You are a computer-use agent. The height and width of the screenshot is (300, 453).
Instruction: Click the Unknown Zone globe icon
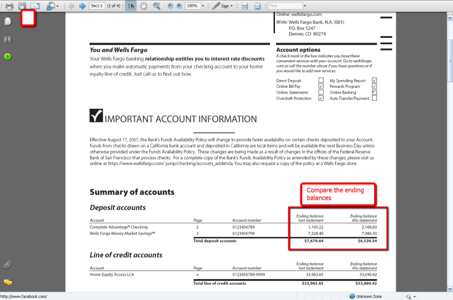click(352, 296)
